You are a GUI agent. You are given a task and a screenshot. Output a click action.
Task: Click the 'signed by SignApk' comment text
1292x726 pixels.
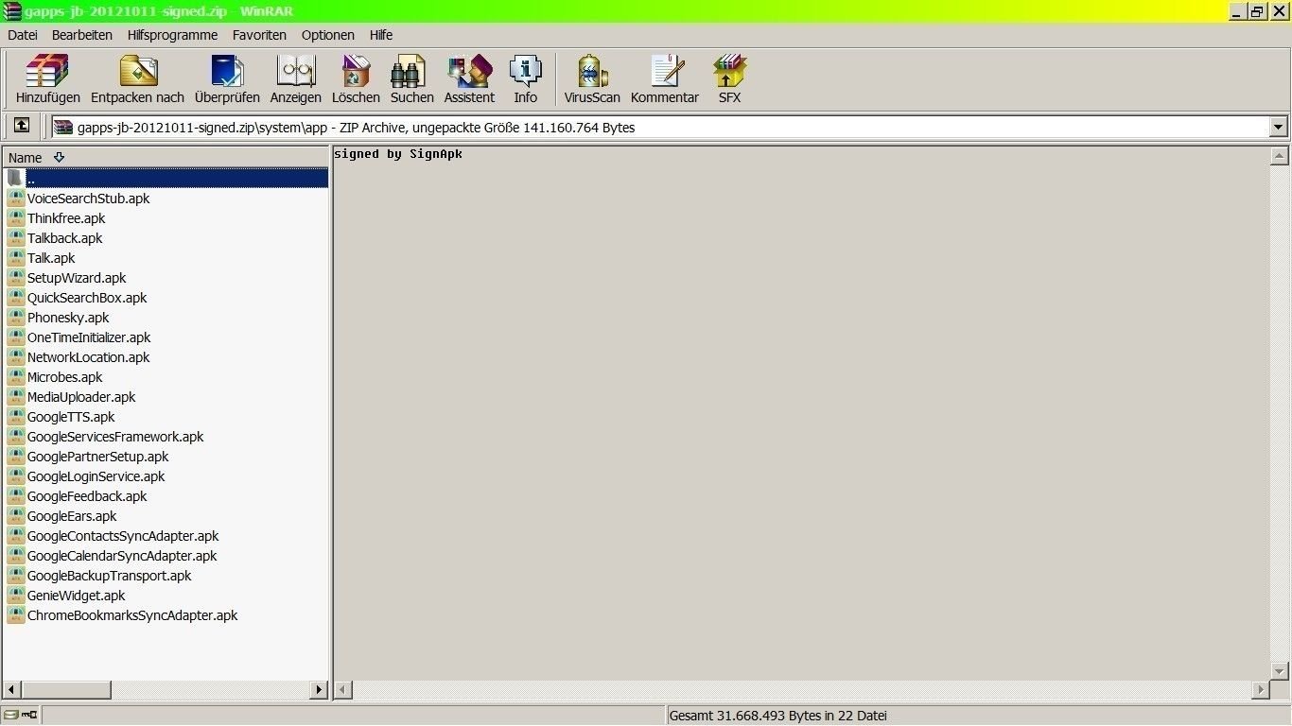(x=398, y=154)
